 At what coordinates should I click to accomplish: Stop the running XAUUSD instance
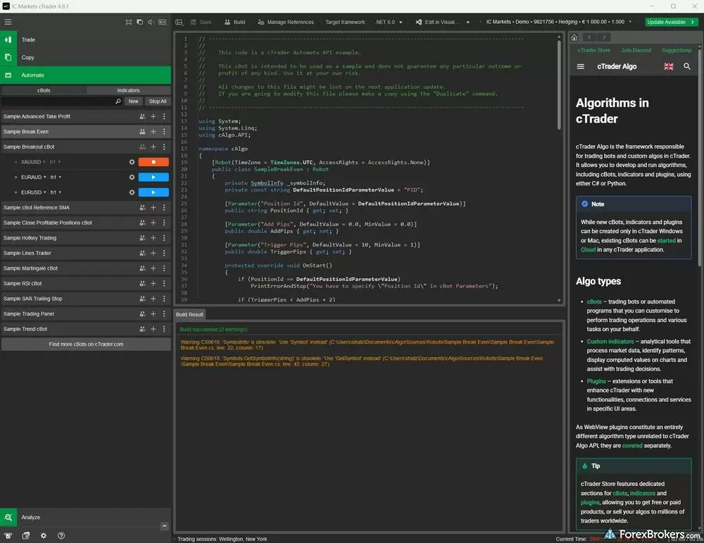[x=153, y=162]
